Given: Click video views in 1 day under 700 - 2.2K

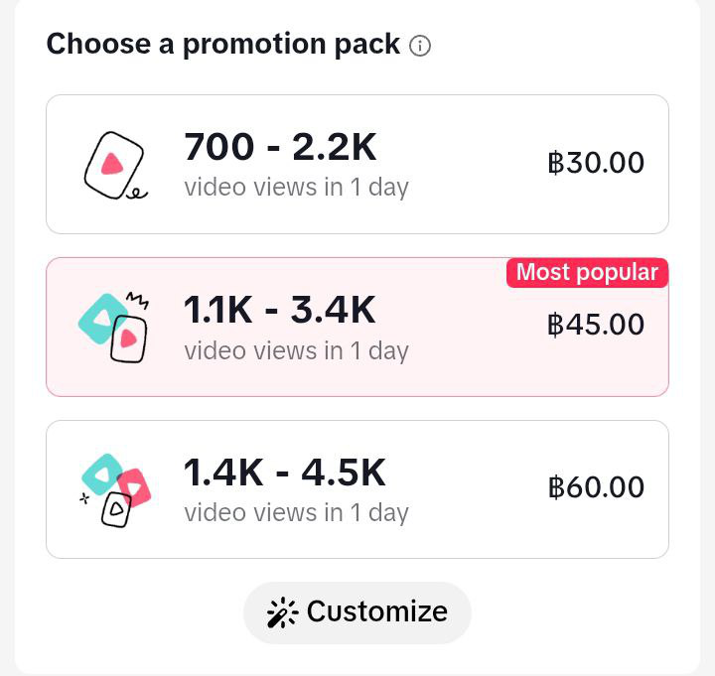Looking at the screenshot, I should (296, 187).
